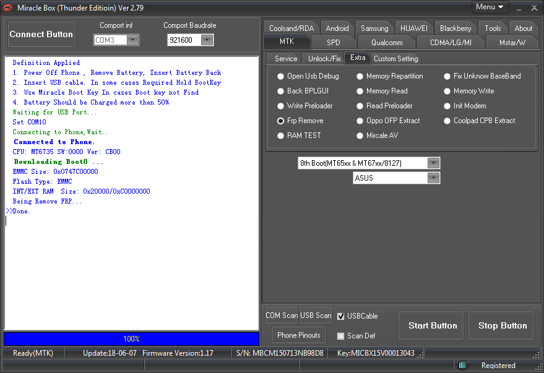The width and height of the screenshot is (544, 373).
Task: Open the Samsung tab
Action: (374, 28)
